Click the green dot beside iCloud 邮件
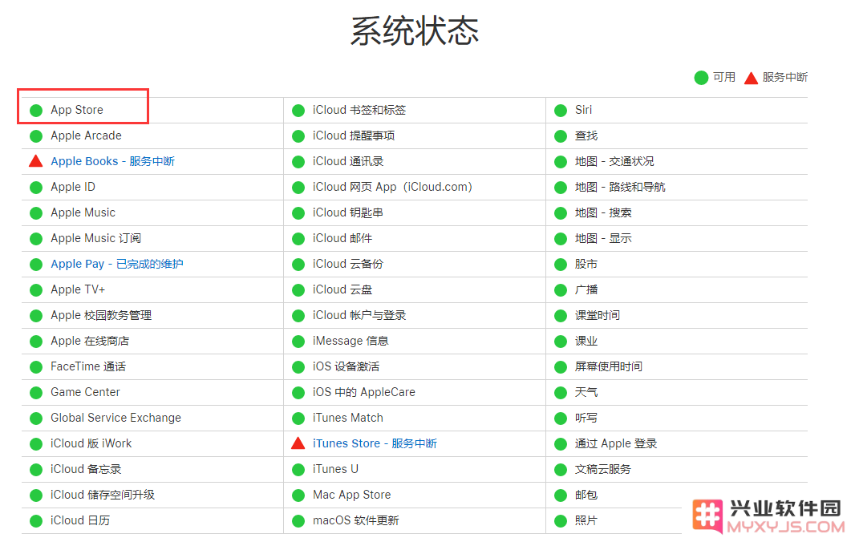This screenshot has height=546, width=855. pyautogui.click(x=298, y=239)
